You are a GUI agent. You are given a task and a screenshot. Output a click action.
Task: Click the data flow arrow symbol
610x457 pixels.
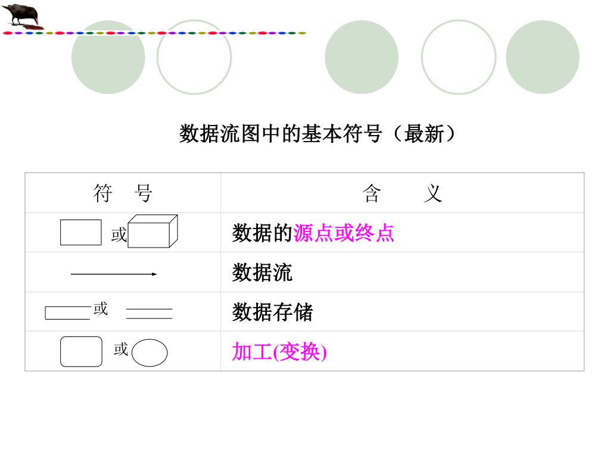click(x=114, y=274)
